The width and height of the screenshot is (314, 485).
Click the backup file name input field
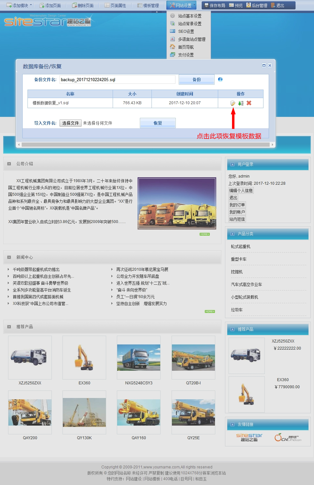(118, 80)
